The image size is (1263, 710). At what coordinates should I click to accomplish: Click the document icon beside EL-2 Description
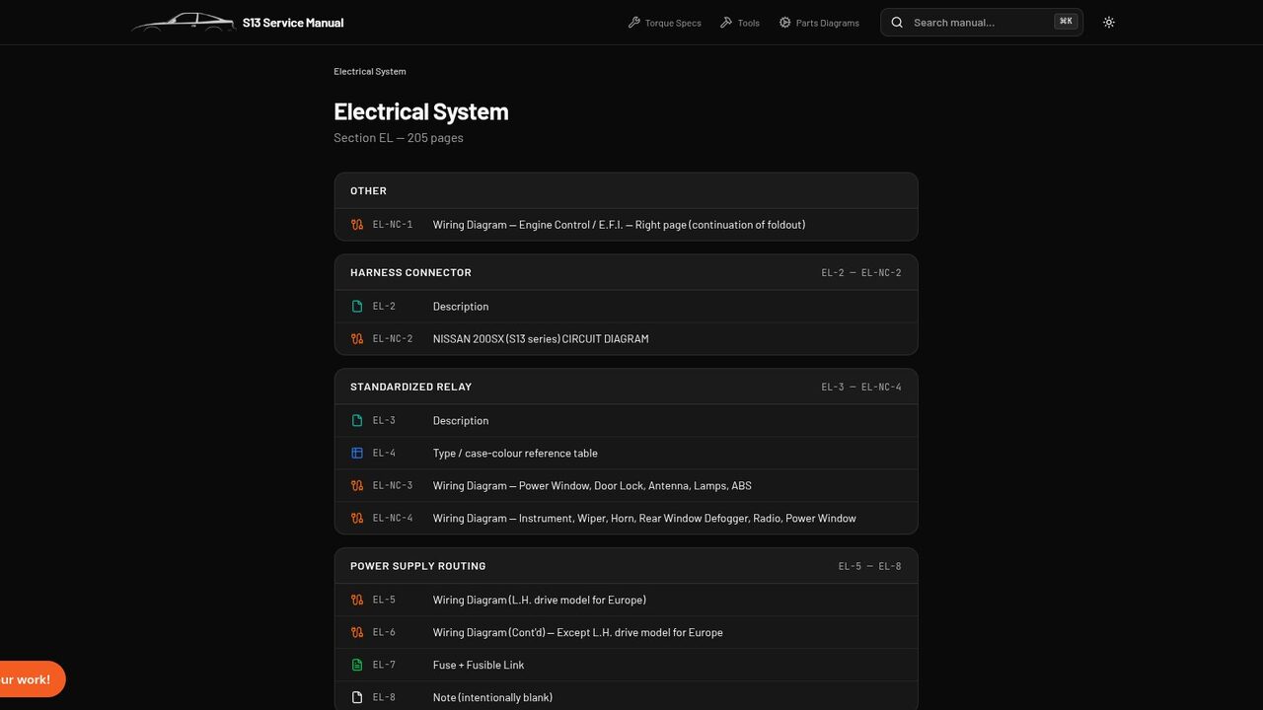tap(357, 307)
